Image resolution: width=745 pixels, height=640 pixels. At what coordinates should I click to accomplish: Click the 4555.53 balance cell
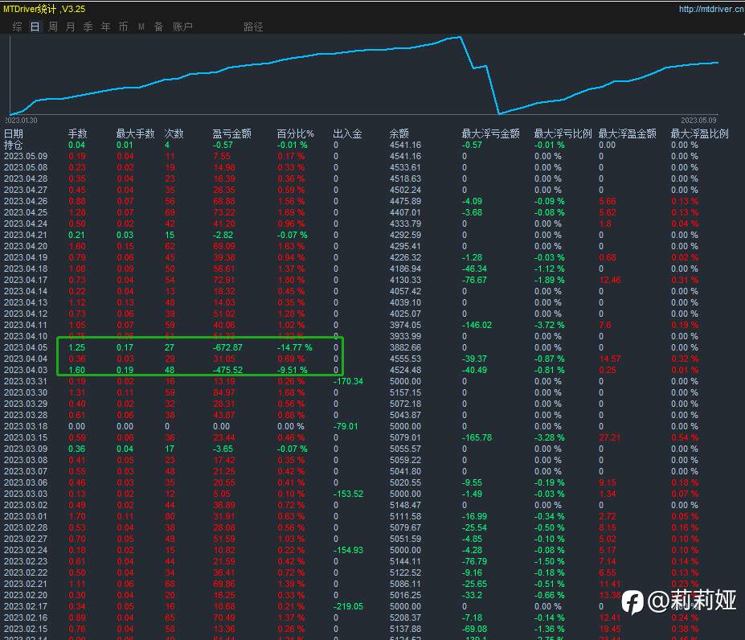point(405,359)
